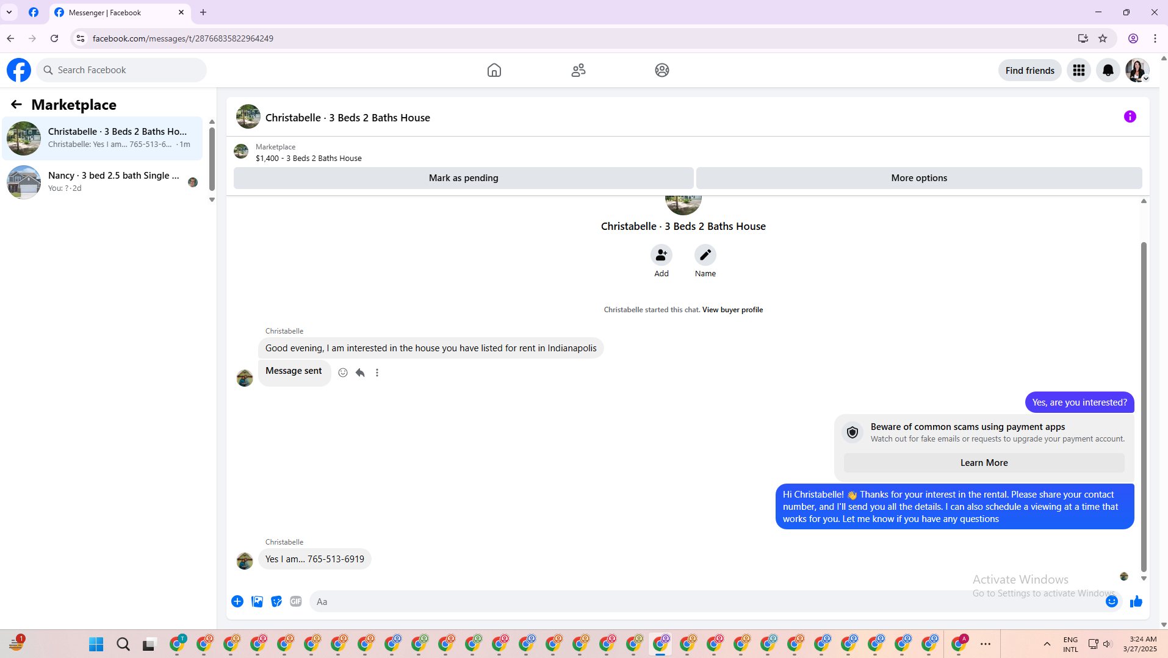React to the Message sent bubble
1168x658 pixels.
point(343,373)
